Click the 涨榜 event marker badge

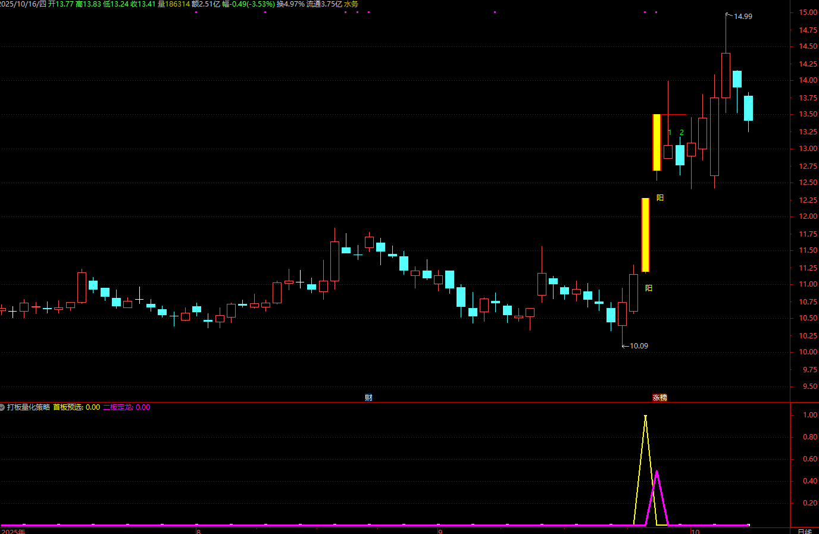[x=659, y=397]
